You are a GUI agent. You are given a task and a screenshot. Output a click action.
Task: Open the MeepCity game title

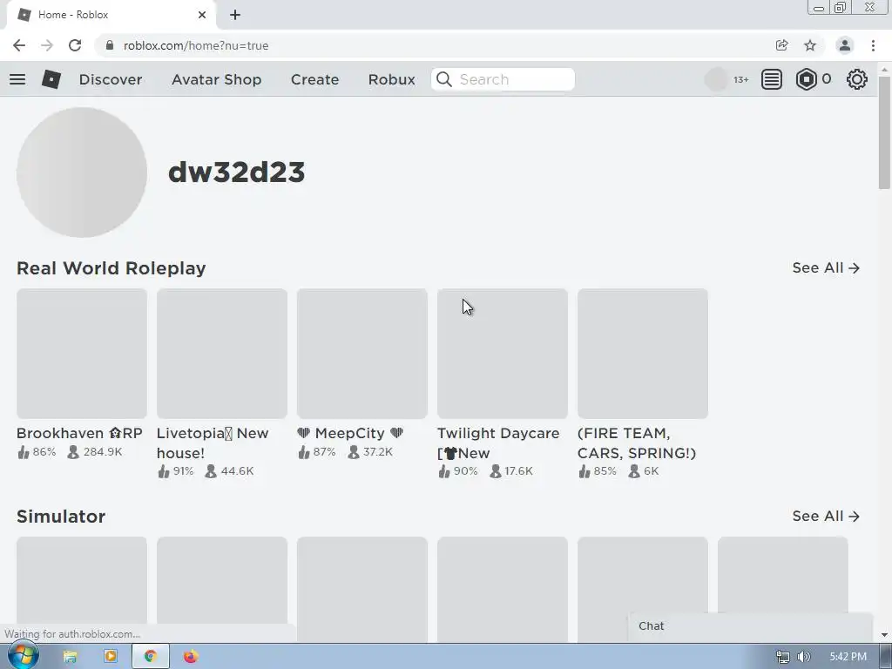pyautogui.click(x=350, y=433)
